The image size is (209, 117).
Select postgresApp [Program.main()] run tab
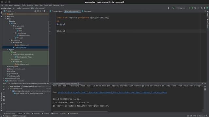(66, 84)
